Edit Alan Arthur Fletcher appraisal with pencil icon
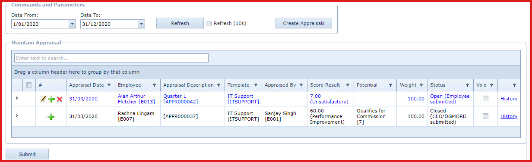 [43, 99]
